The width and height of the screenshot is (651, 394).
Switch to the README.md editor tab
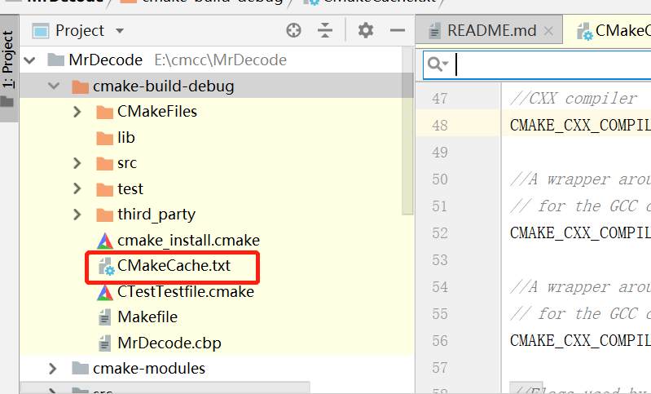490,30
